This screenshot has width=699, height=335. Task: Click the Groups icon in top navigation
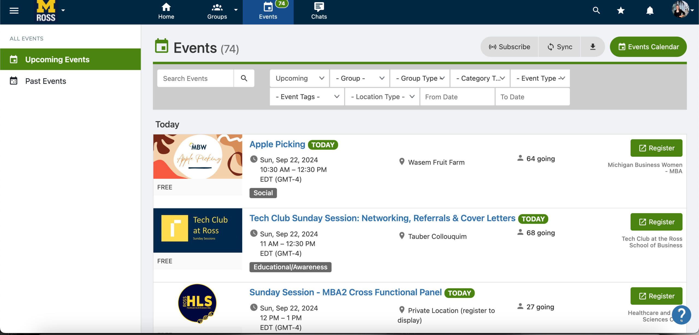coord(217,10)
